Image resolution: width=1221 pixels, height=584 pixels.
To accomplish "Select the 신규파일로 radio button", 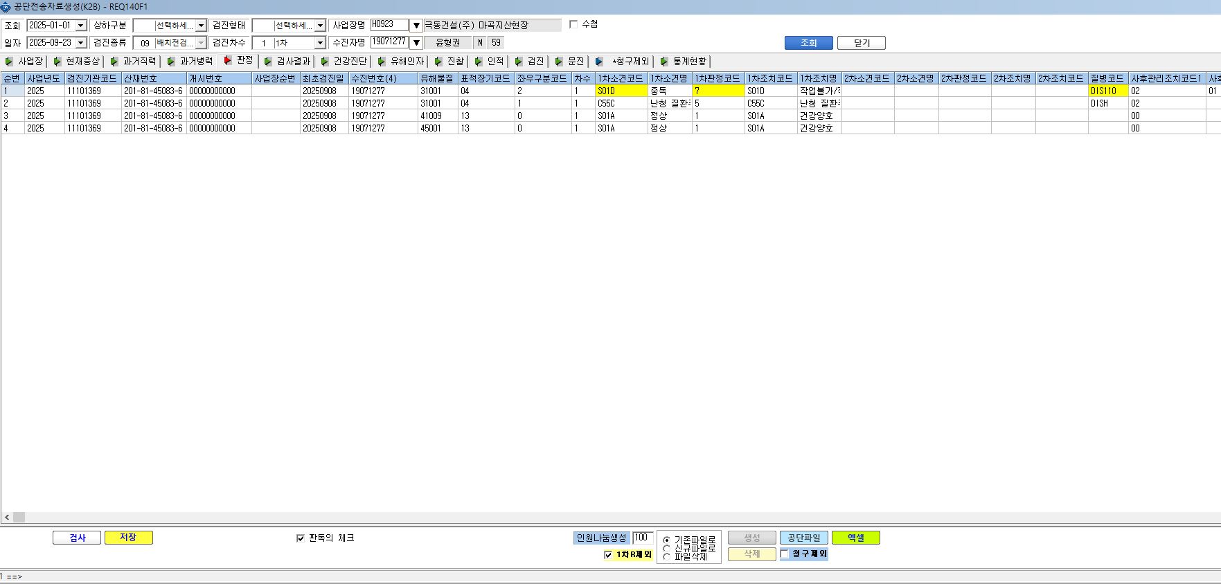I will click(666, 548).
